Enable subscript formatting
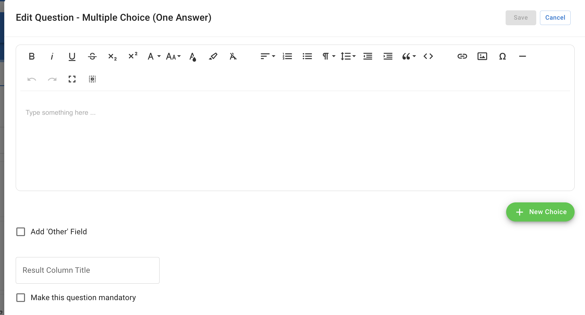The height and width of the screenshot is (315, 585). pos(112,56)
